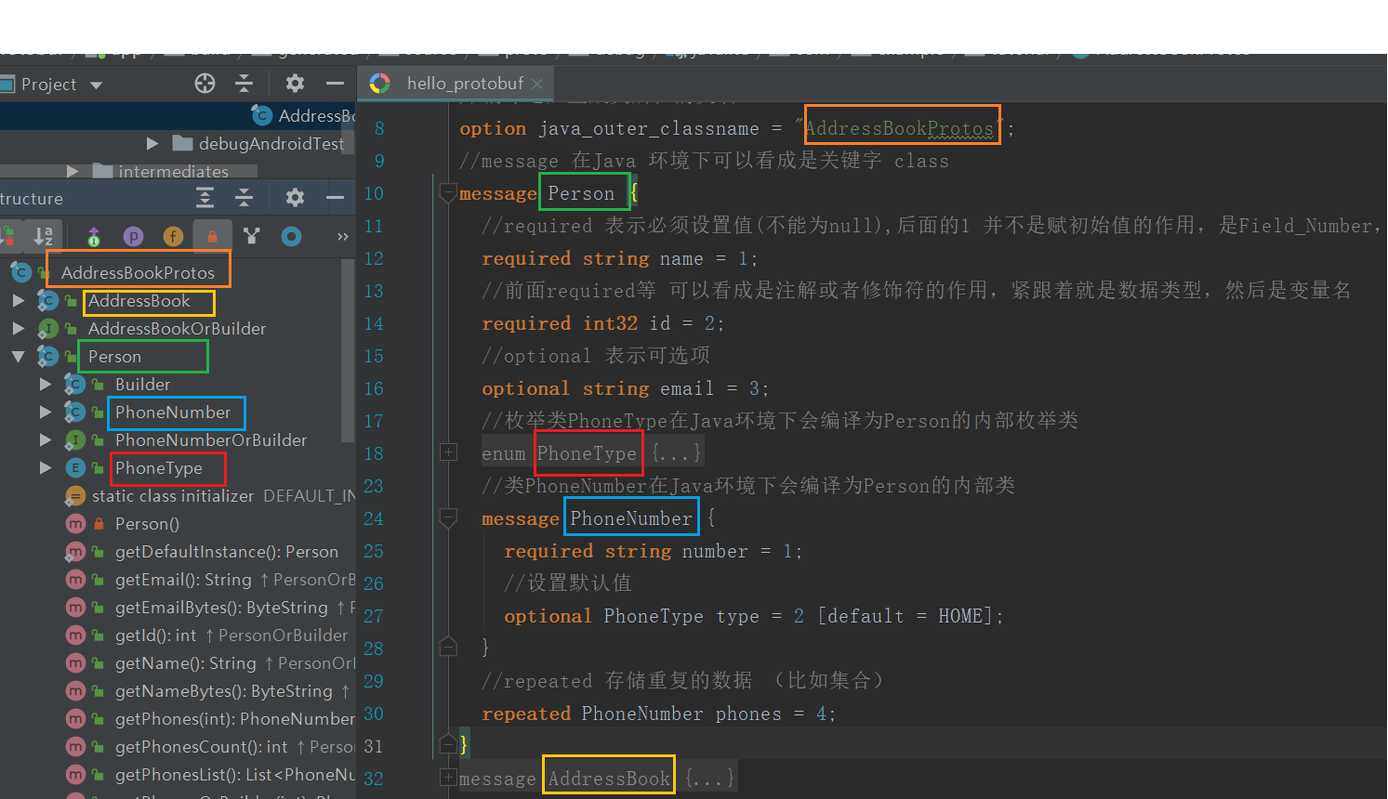Select Person class in Structure
The height and width of the screenshot is (799, 1388).
(114, 356)
